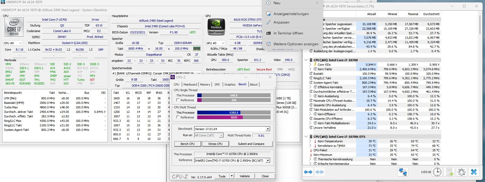Click the clock icon beside Uncore Verhältnis

pyautogui.click(x=311, y=128)
